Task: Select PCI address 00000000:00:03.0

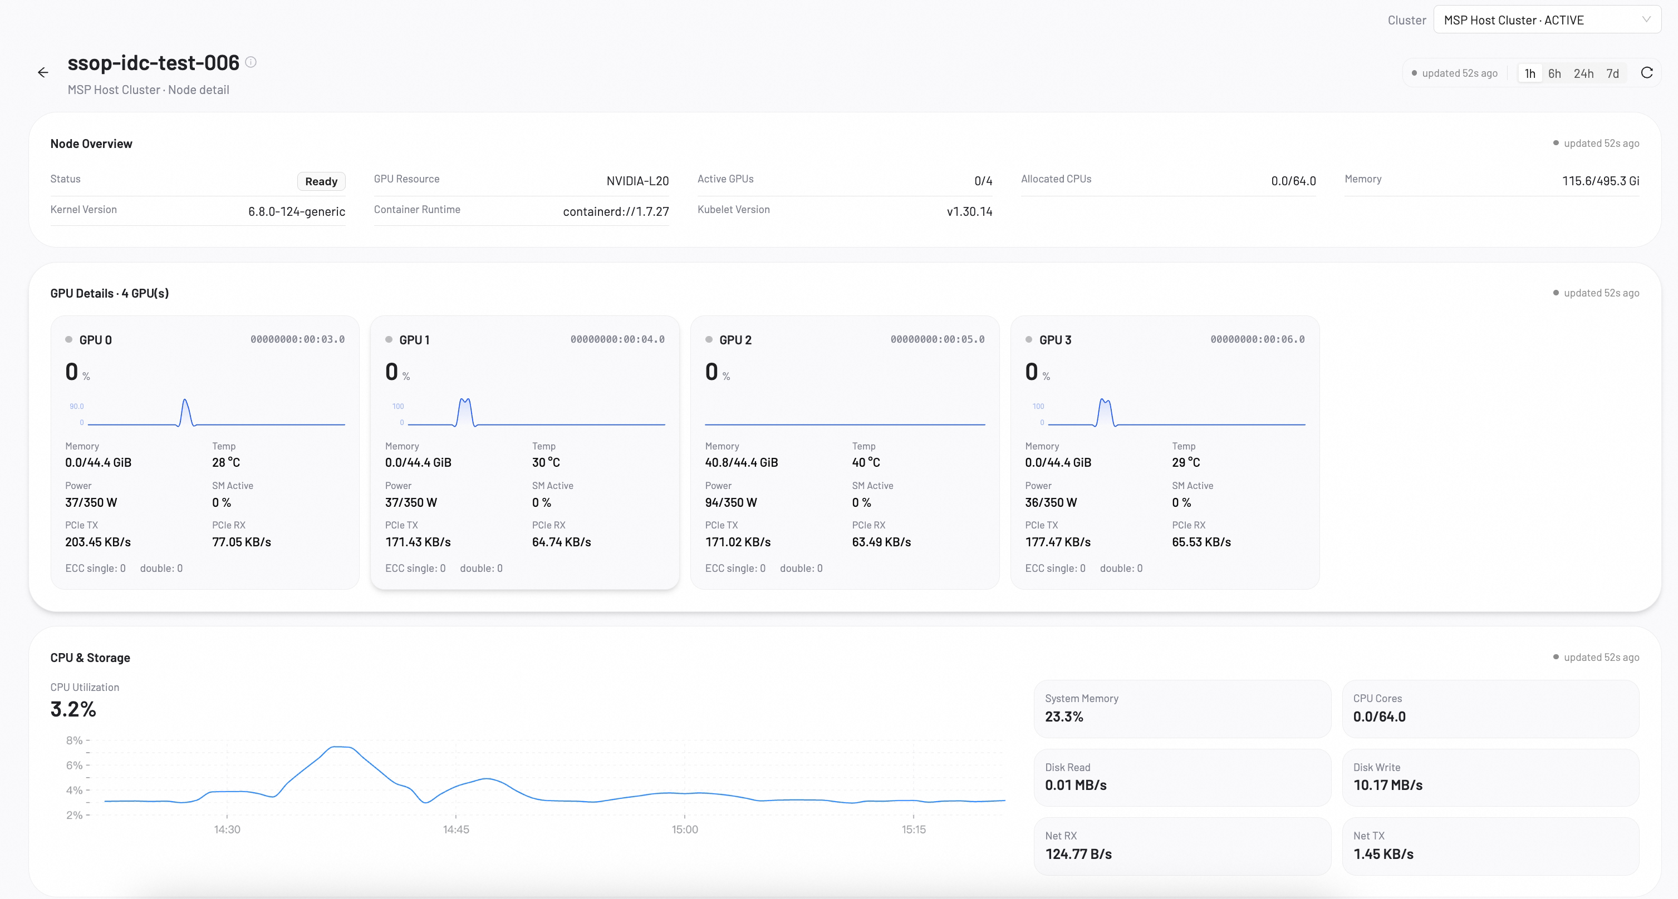Action: [x=298, y=339]
